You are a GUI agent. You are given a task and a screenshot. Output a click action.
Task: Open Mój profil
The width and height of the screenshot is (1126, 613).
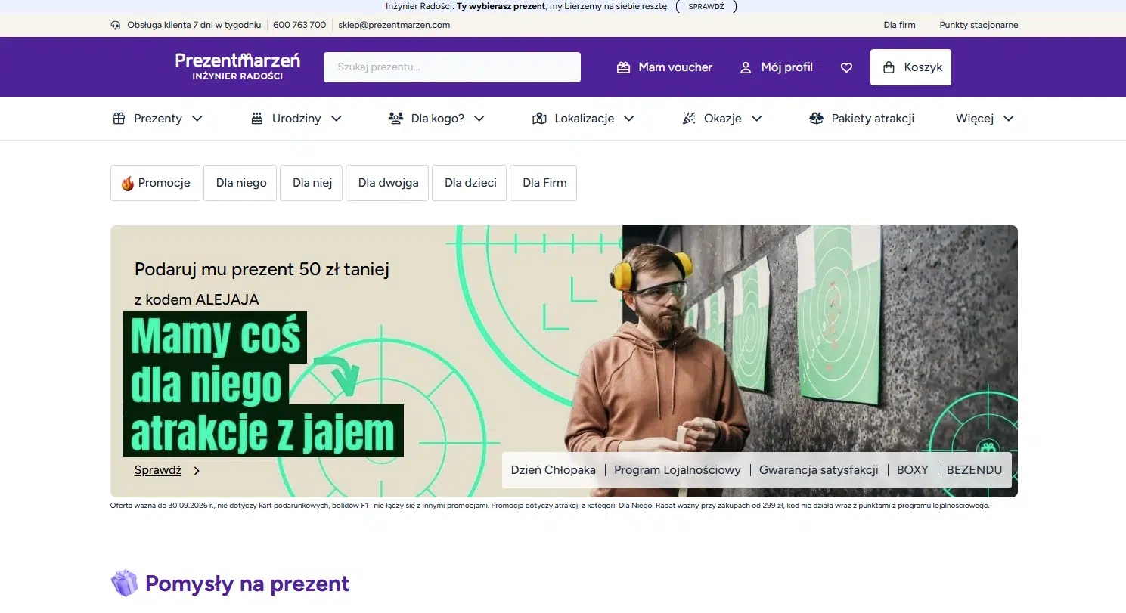(x=776, y=67)
